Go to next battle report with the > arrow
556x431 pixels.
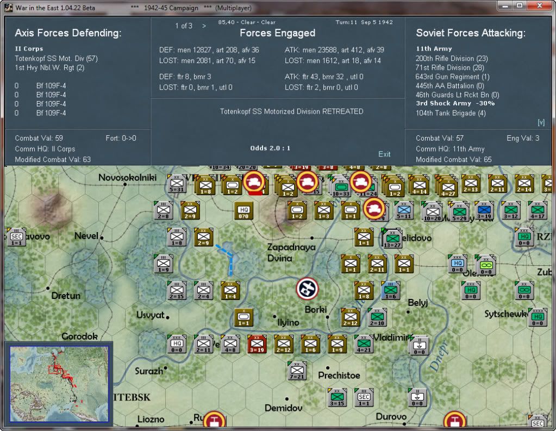(x=204, y=26)
